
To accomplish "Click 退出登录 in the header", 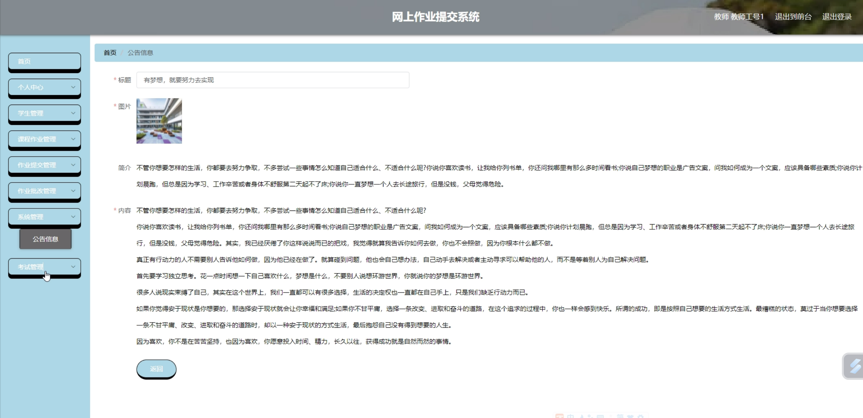I will coord(837,17).
